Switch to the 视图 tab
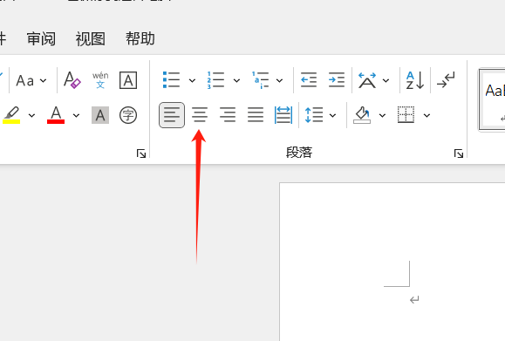 (91, 39)
